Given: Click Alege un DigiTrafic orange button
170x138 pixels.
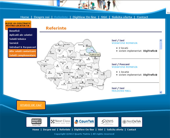Looking at the screenshot, I should (x=18, y=25).
